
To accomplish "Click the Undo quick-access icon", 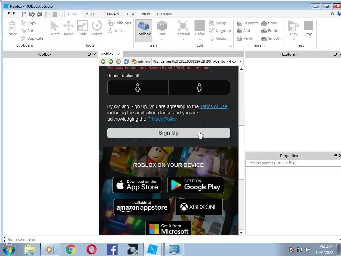I will (32, 14).
